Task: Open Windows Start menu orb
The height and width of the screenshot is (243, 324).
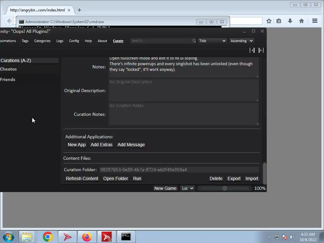Action: pyautogui.click(x=9, y=237)
